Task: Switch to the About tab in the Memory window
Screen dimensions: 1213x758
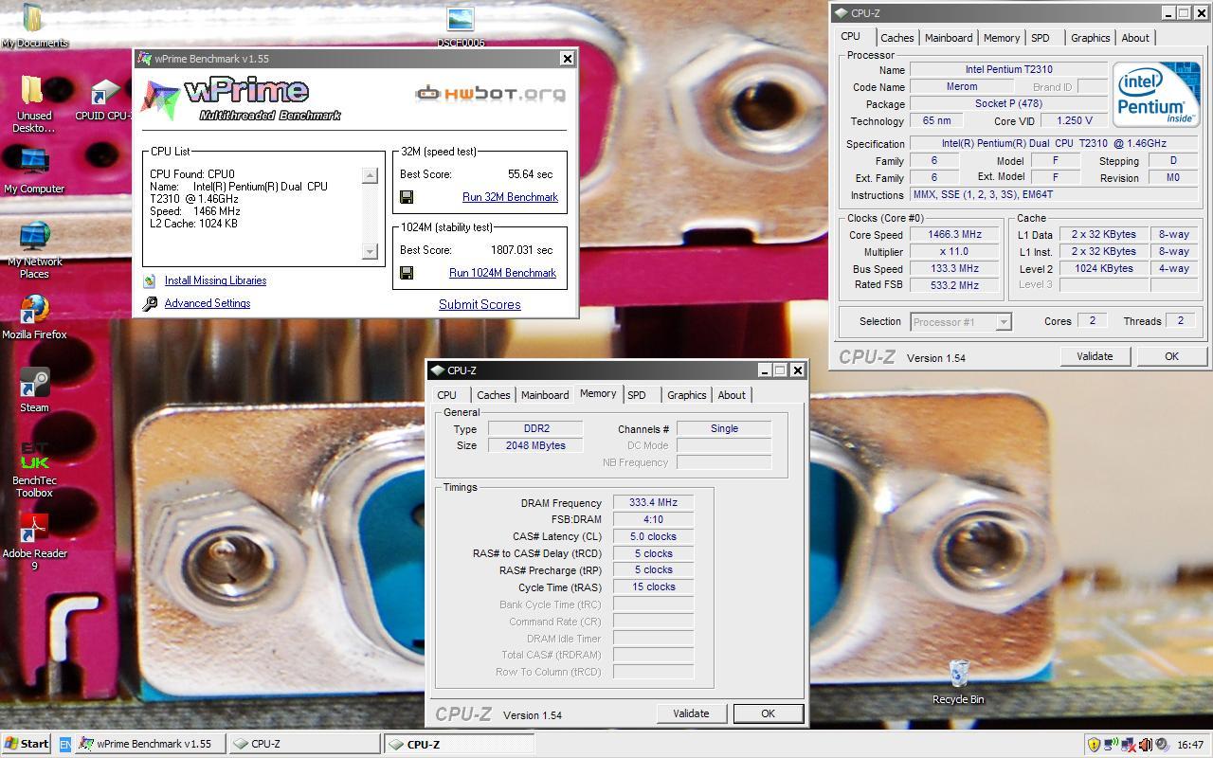Action: tap(731, 395)
